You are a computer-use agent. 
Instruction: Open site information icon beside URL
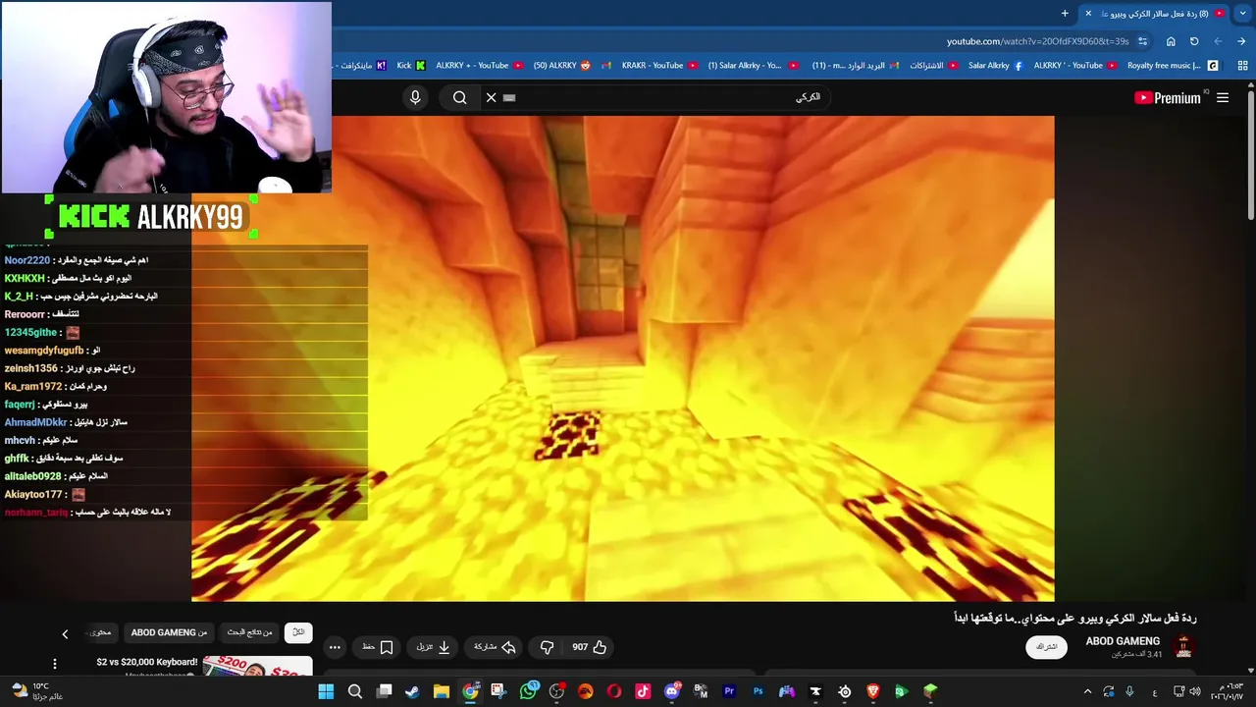1142,41
